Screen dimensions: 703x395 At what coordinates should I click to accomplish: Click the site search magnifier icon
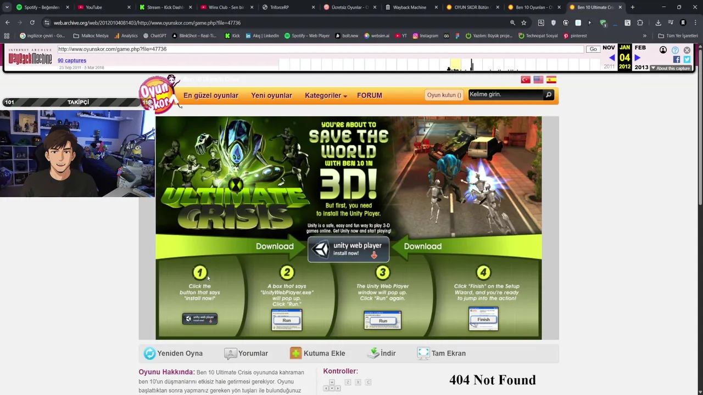(x=548, y=95)
